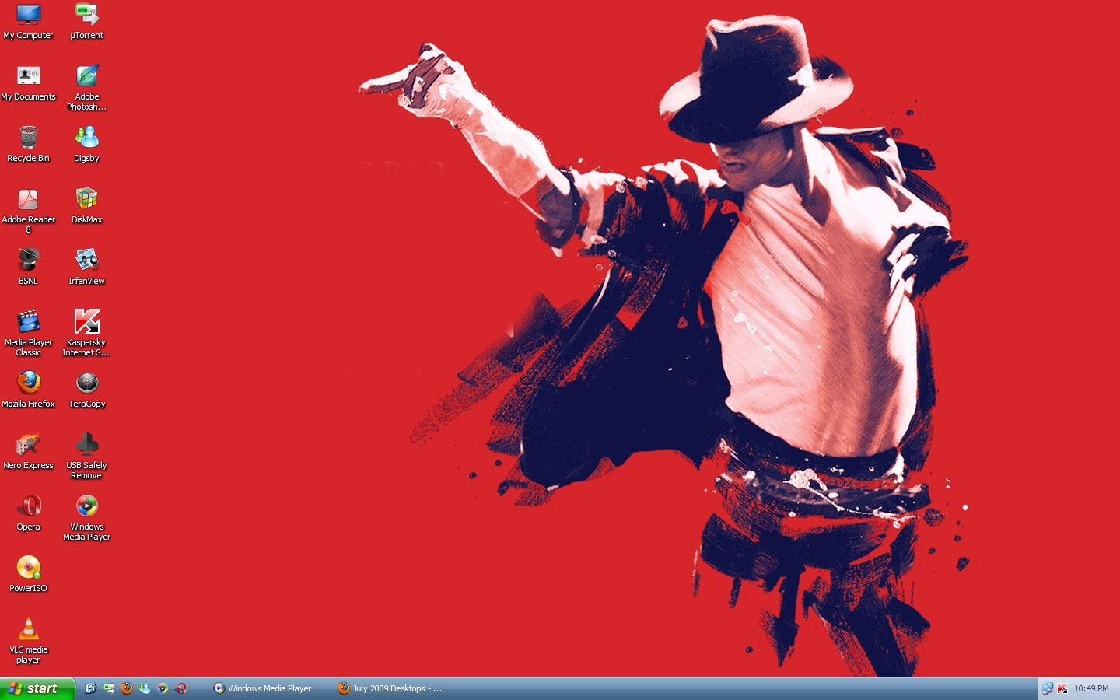Select the Mozilla Firefox desktop icon

[28, 390]
